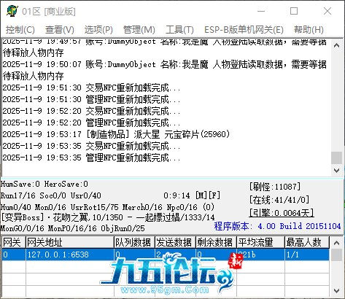Viewport: 345px width, 299px height.
Task: Open the 控制(C) menu
Action: click(20, 30)
